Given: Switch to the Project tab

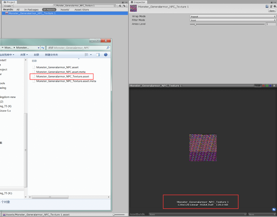Looking at the screenshot, I should [9, 2].
